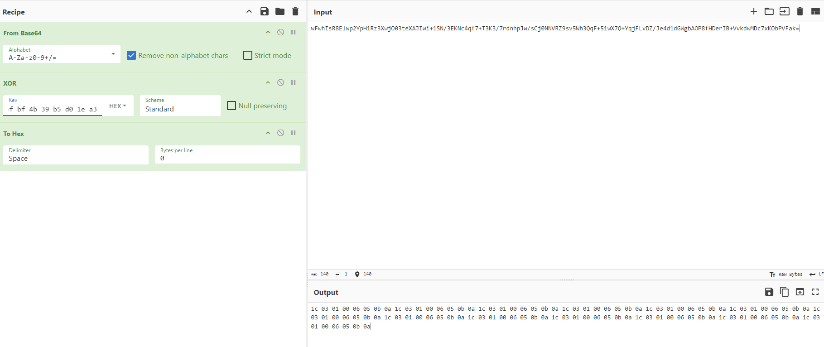Enable Strict mode checkbox
824x347 pixels.
click(248, 55)
